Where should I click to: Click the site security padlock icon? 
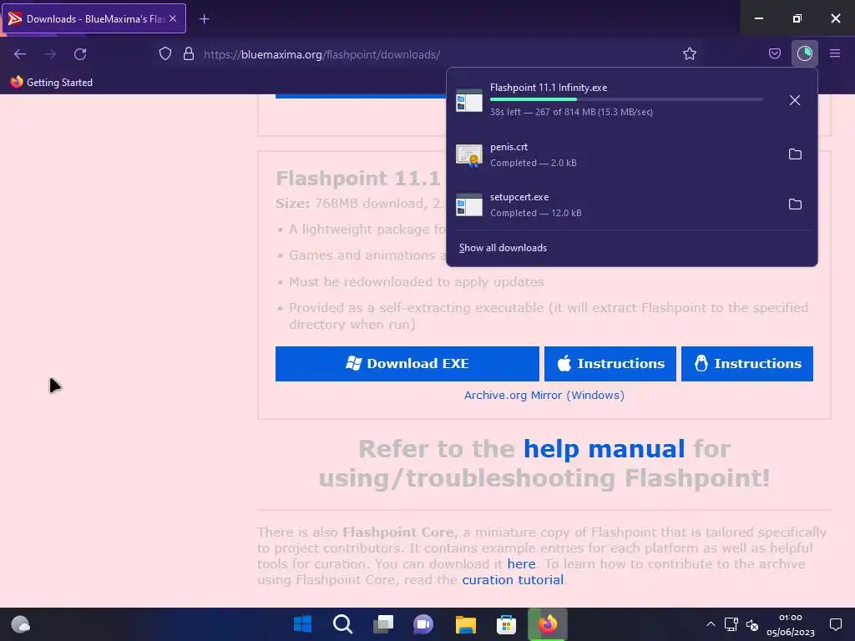click(x=189, y=54)
